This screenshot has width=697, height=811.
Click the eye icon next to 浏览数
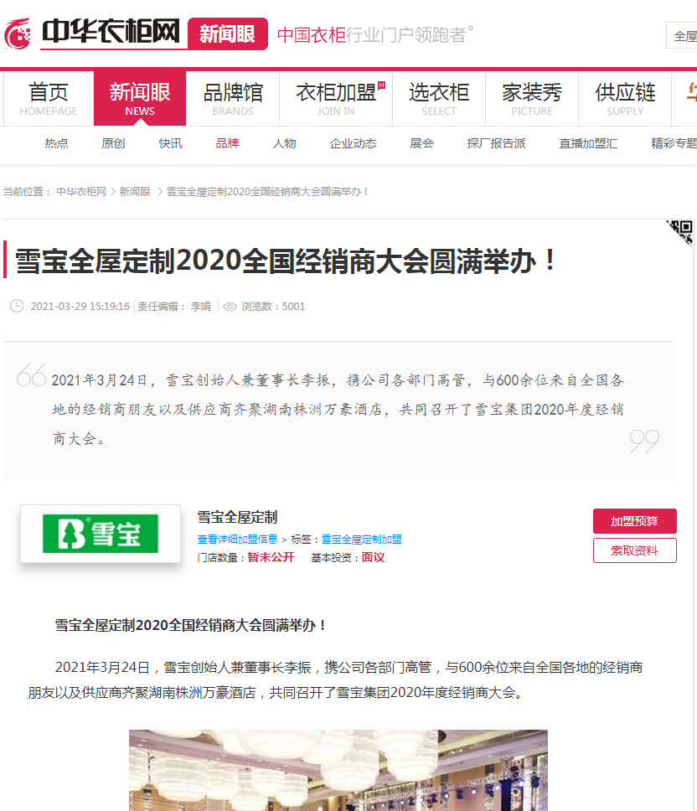[x=230, y=307]
